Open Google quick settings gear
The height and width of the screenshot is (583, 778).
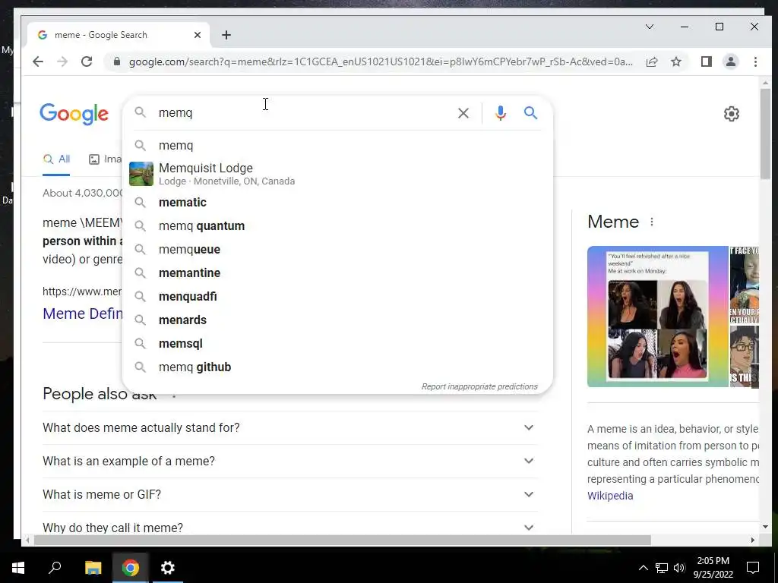[732, 114]
